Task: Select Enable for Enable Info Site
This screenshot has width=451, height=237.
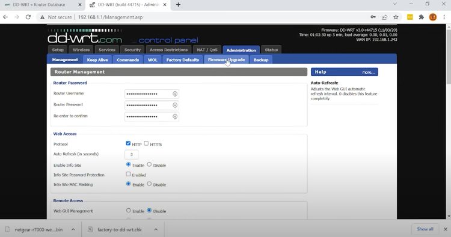Action: click(x=128, y=164)
